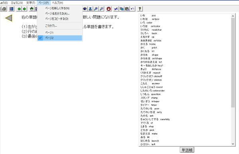Screen dimensions: 239x154
Task: Open the 文字(T) menu
Action: (x=31, y=3)
